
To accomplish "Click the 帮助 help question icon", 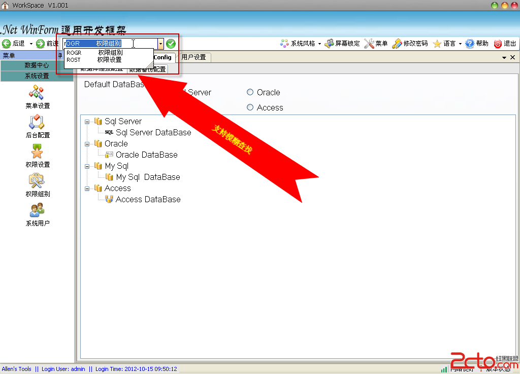I will [470, 44].
